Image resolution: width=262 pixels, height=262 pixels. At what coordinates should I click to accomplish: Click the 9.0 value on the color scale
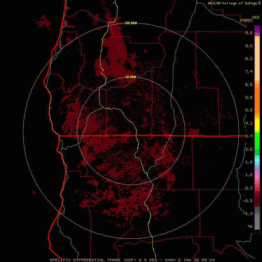(x=249, y=46)
